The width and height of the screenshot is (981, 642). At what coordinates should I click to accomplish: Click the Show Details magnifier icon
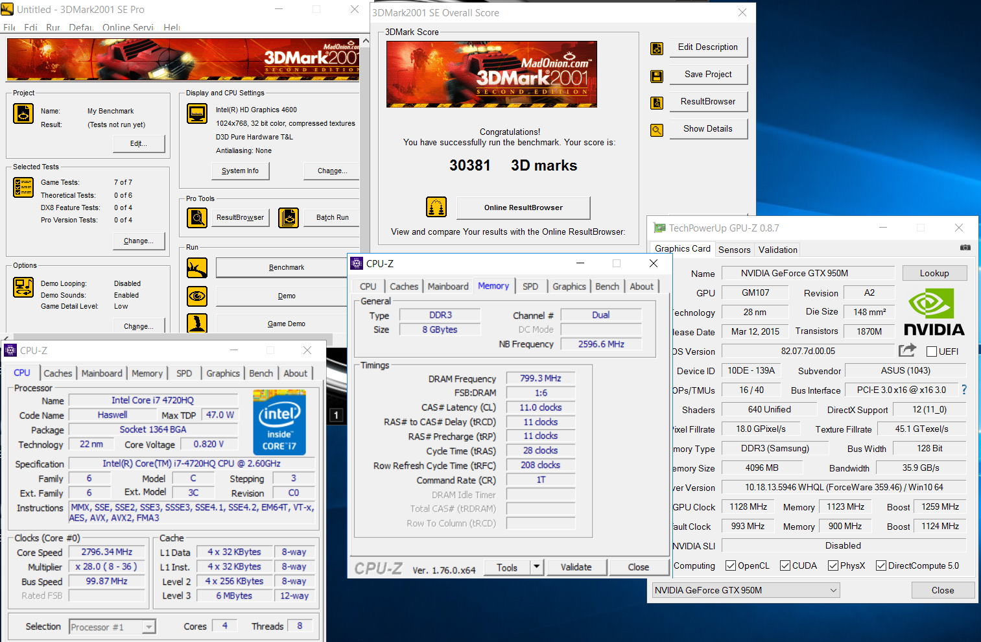(657, 130)
